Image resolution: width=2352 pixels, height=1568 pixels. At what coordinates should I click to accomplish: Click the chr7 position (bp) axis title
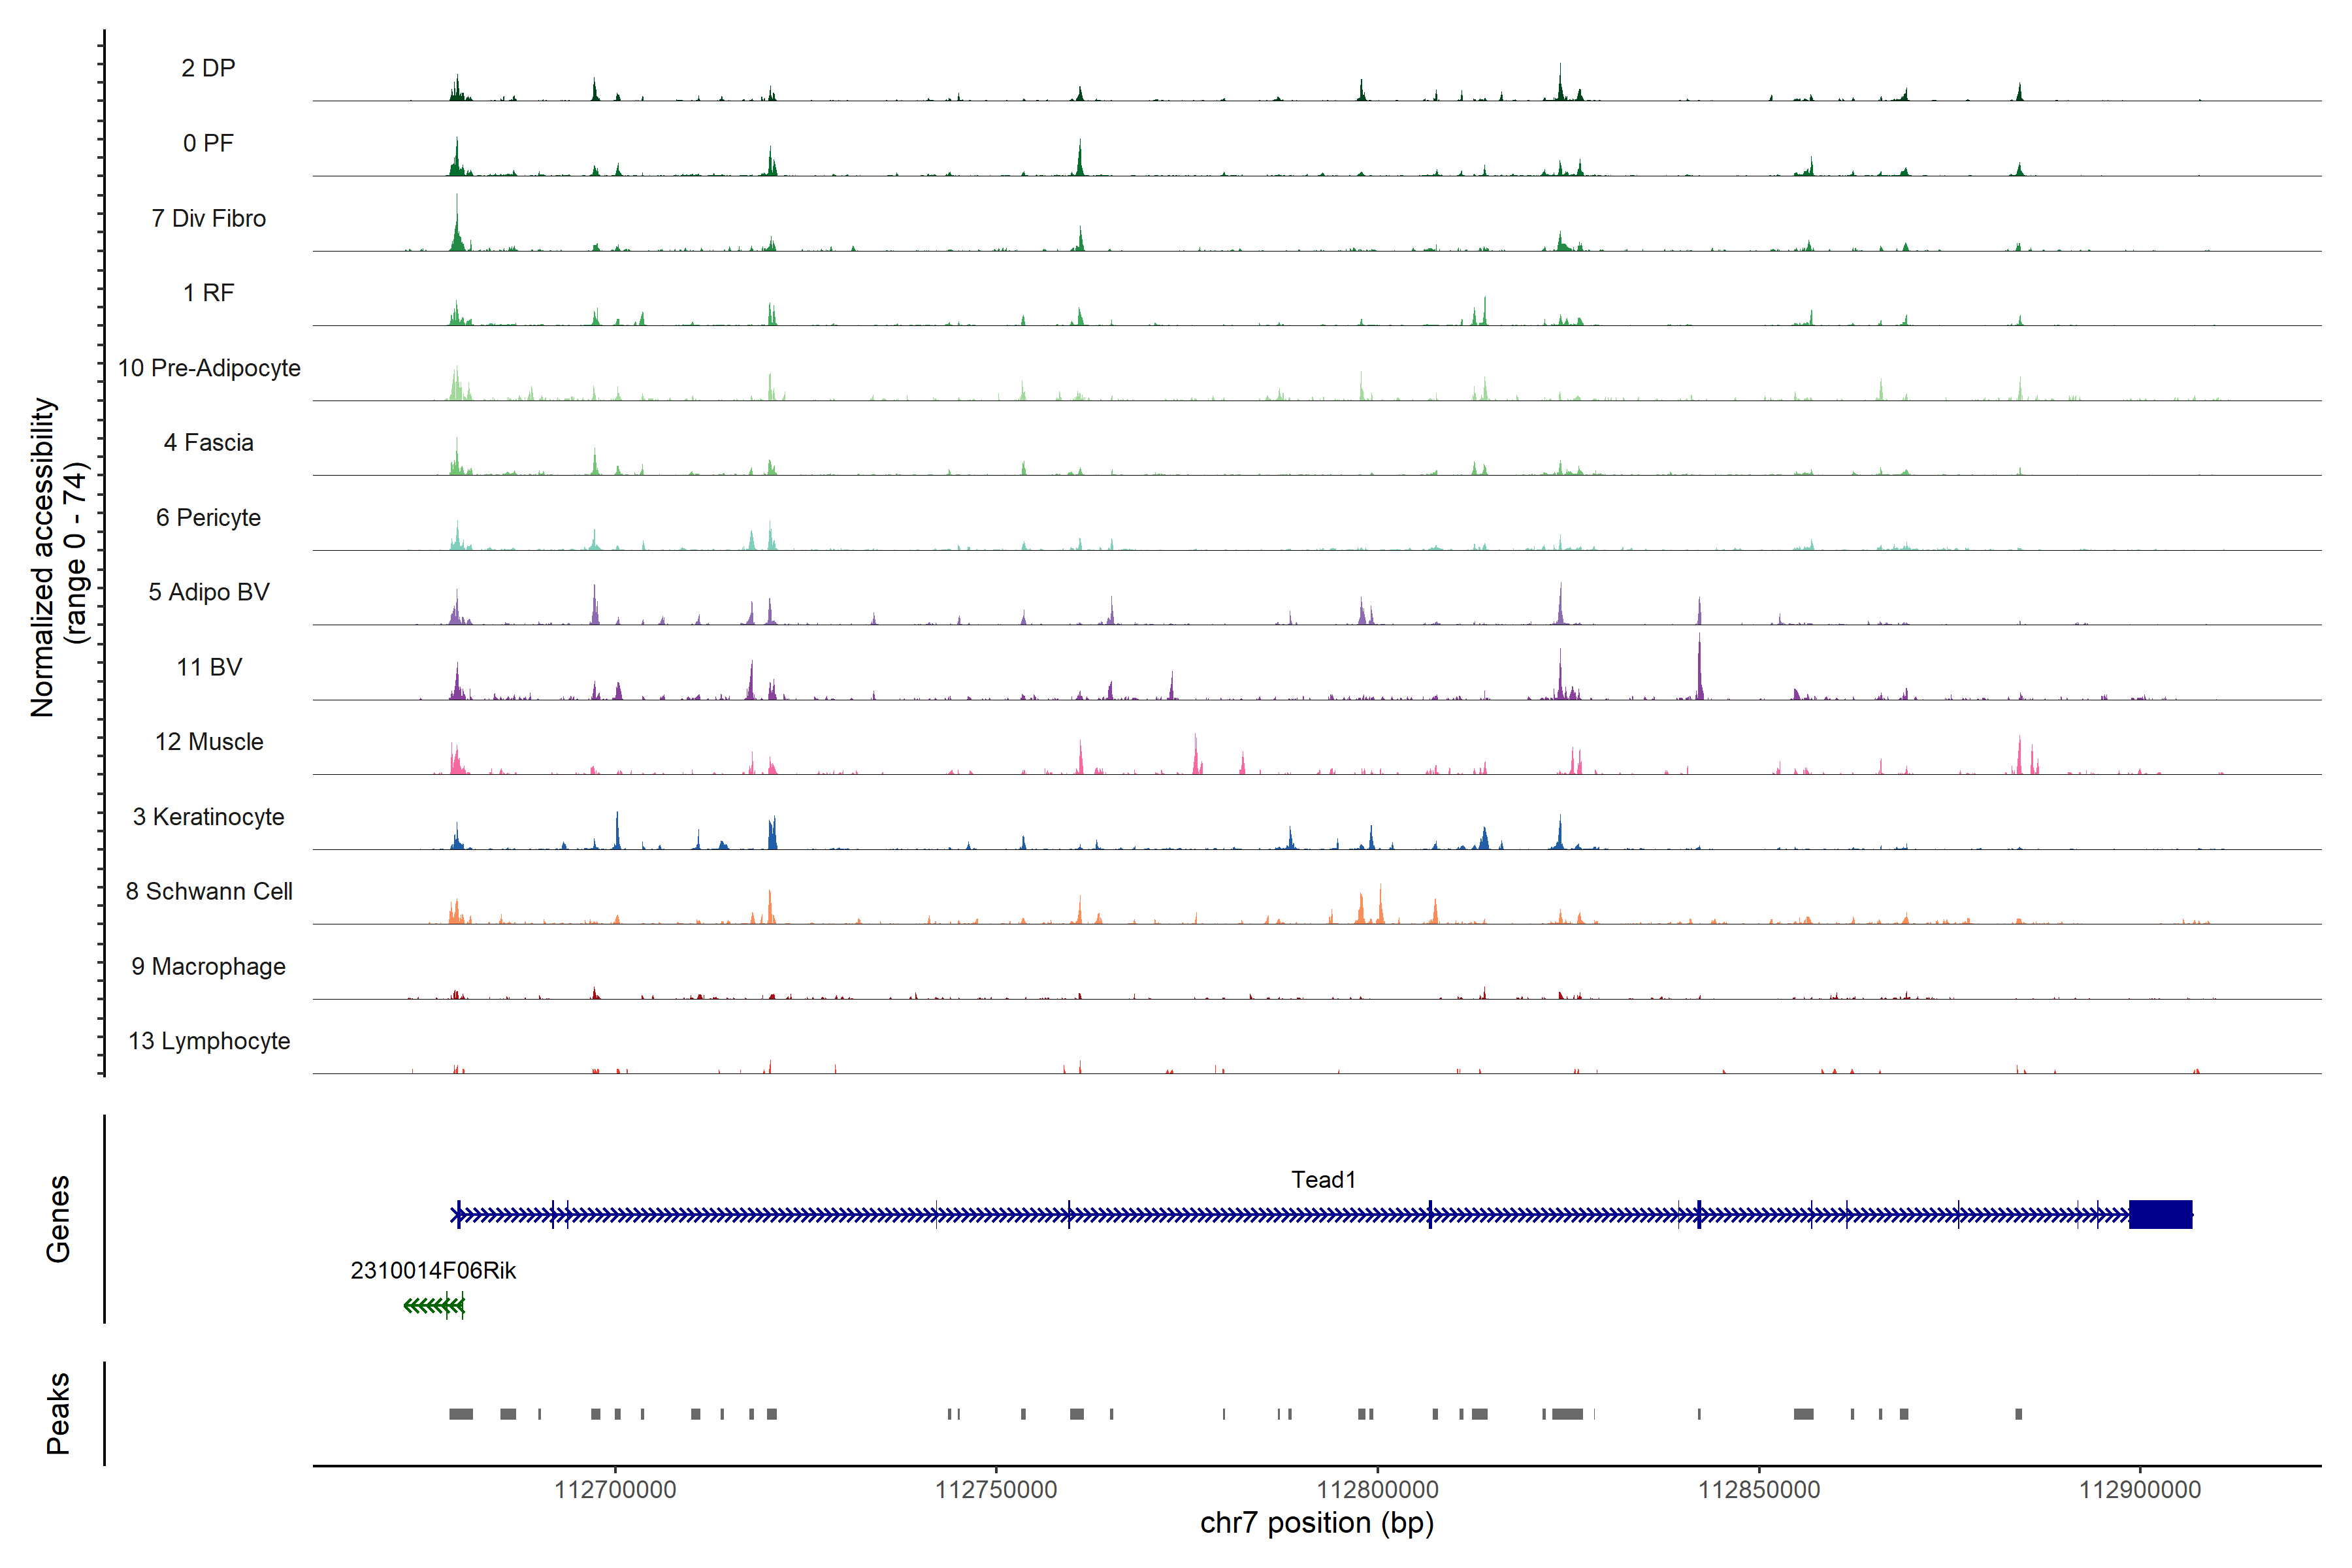coord(1316,1523)
